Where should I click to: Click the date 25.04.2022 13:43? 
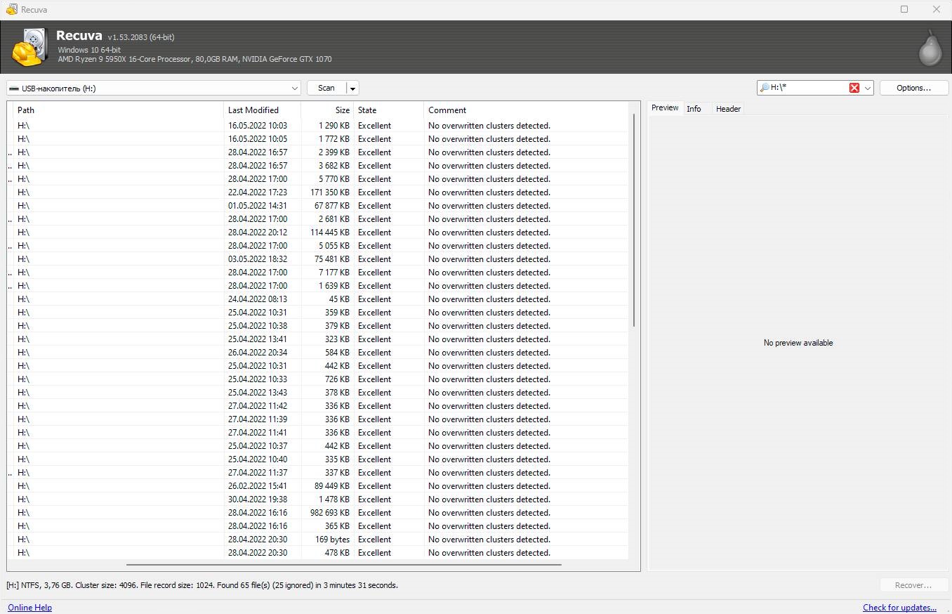[x=258, y=393]
